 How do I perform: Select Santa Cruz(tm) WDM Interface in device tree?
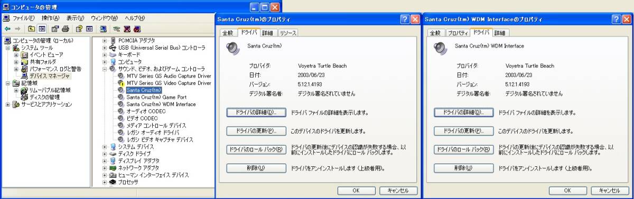[x=161, y=105]
